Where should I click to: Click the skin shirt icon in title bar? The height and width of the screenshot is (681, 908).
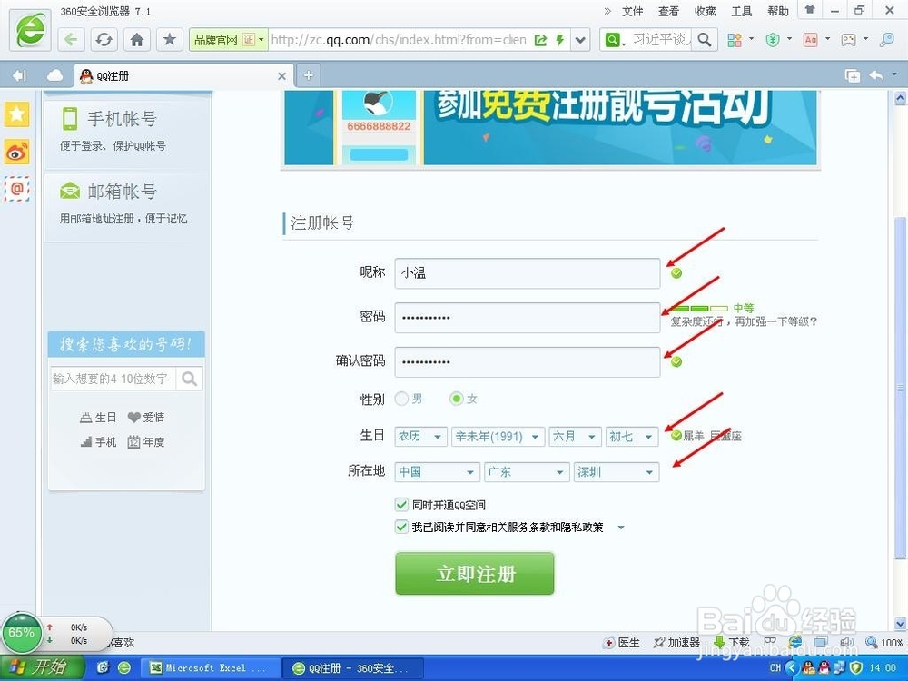pos(810,10)
